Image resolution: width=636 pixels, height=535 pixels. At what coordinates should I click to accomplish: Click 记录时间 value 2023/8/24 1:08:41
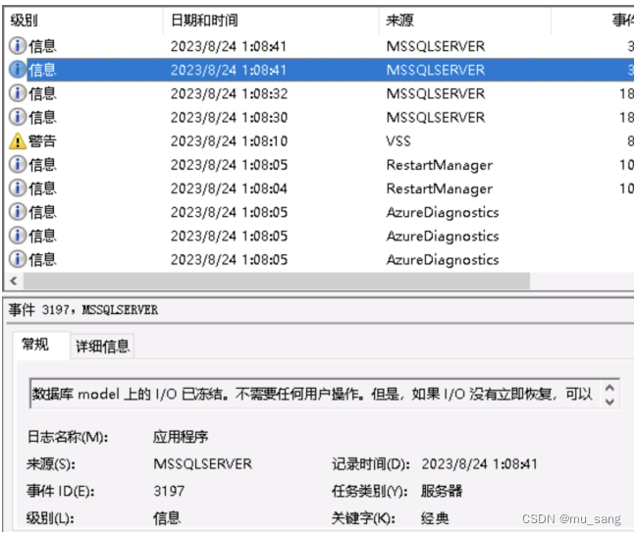click(479, 464)
